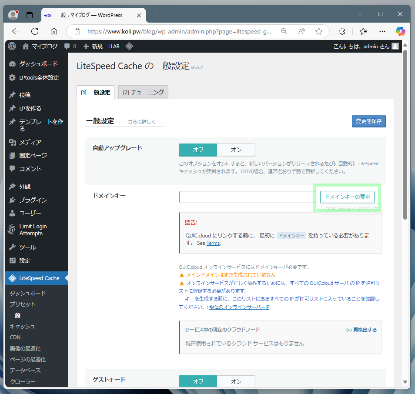Open the データベース submenu item

(25, 371)
